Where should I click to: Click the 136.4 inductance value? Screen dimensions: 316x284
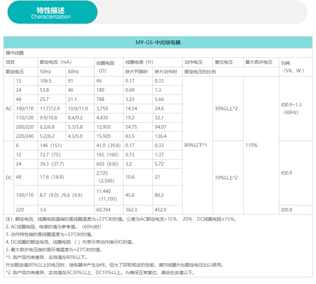point(161,136)
